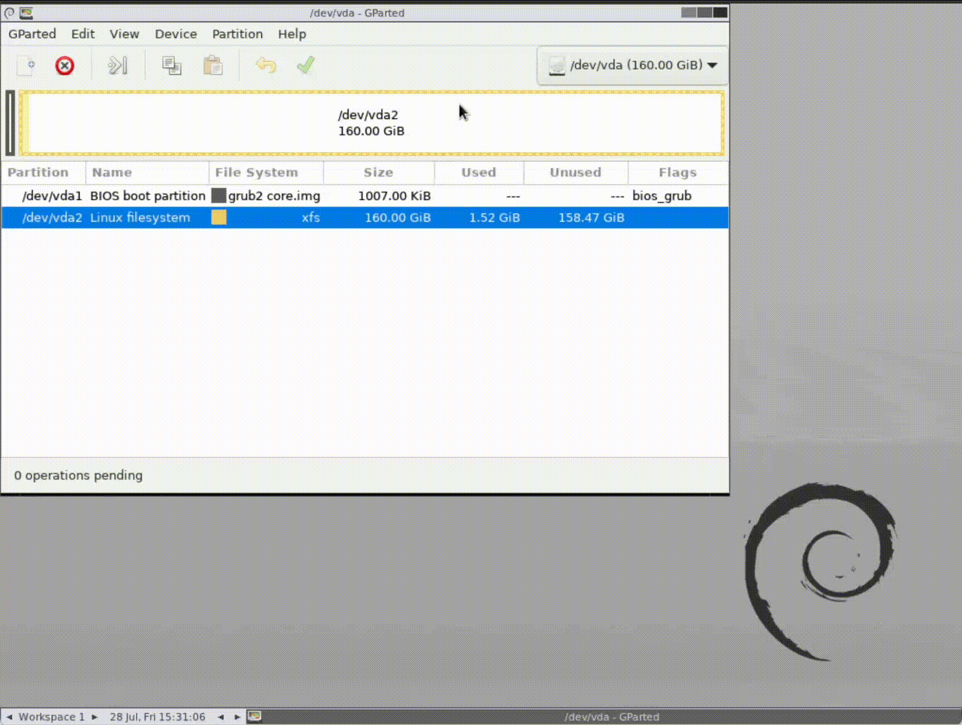This screenshot has width=962, height=725.
Task: Close the GParted window
Action: pos(720,12)
